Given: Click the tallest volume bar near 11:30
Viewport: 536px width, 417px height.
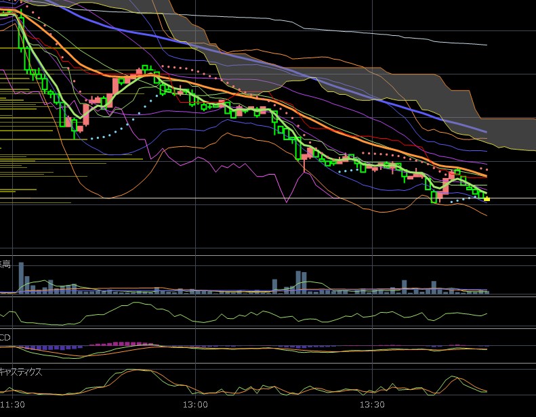Looking at the screenshot, I should [21, 278].
